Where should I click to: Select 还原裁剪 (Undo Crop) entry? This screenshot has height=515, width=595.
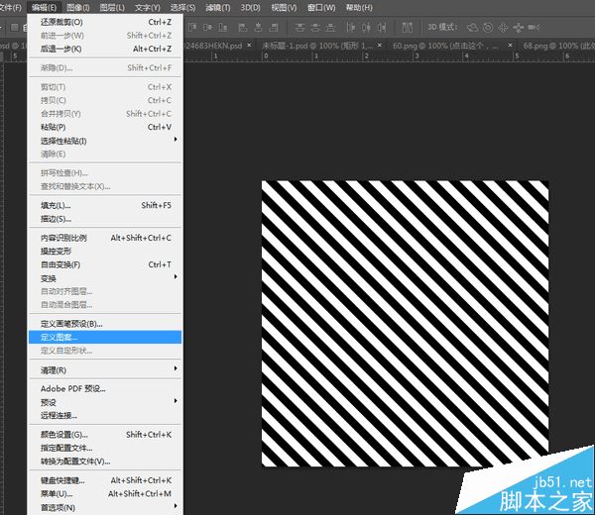(x=61, y=22)
